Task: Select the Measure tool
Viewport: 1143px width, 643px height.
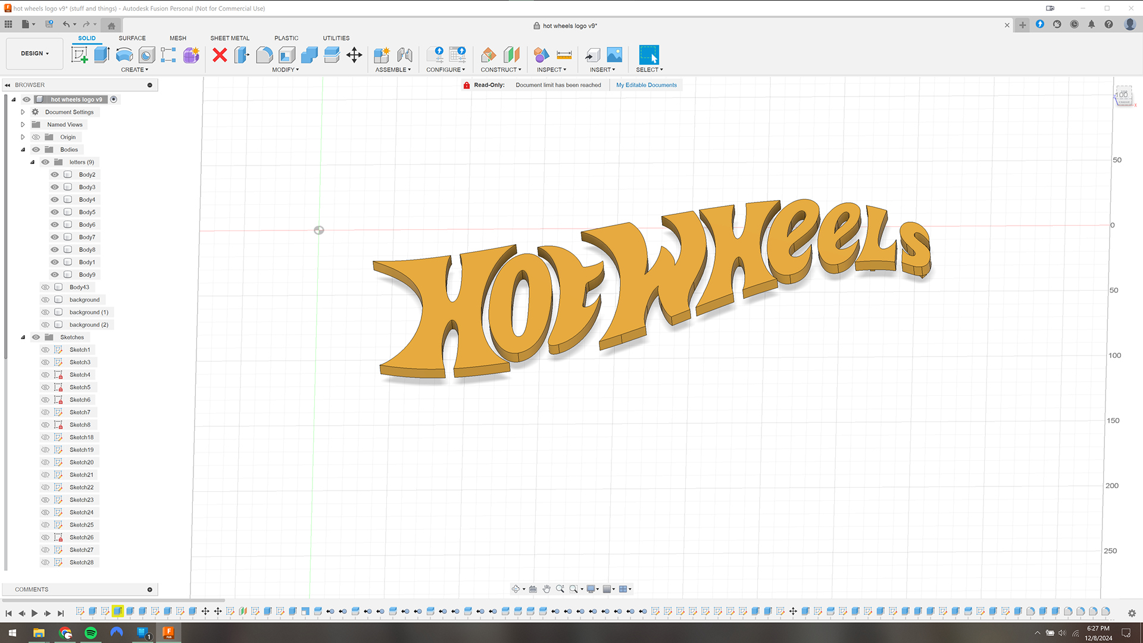Action: click(564, 55)
